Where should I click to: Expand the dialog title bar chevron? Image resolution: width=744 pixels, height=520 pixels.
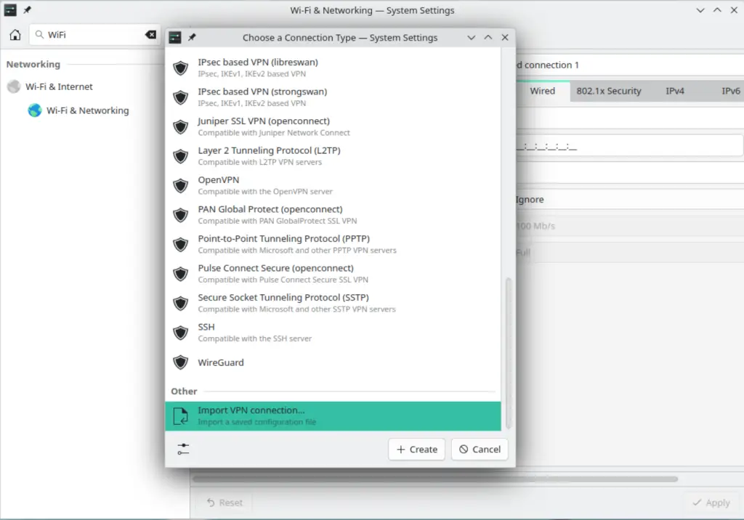(x=471, y=37)
